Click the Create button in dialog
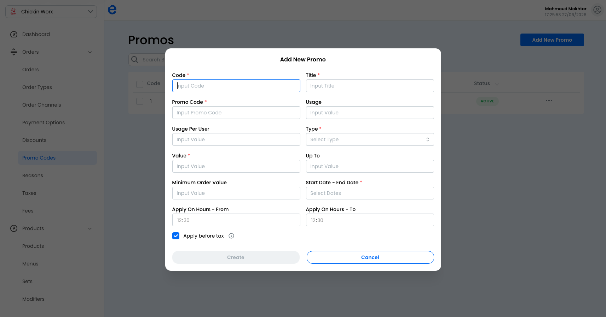Viewport: 606px width, 317px height. (236, 257)
